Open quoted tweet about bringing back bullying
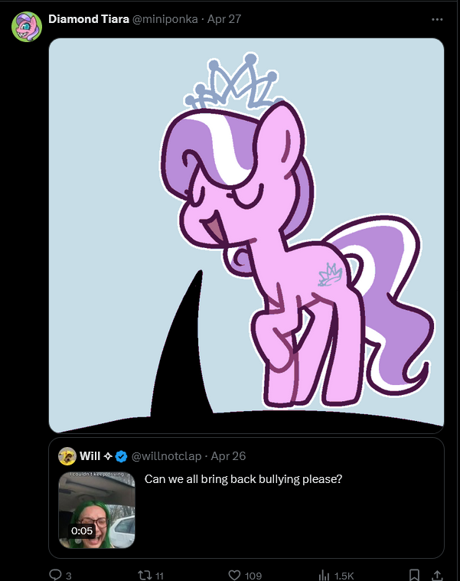This screenshot has width=460, height=581. (246, 498)
